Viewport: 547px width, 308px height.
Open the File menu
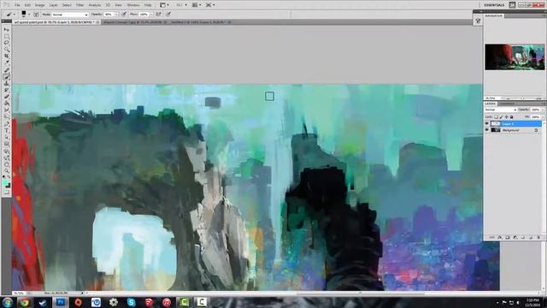click(x=17, y=5)
